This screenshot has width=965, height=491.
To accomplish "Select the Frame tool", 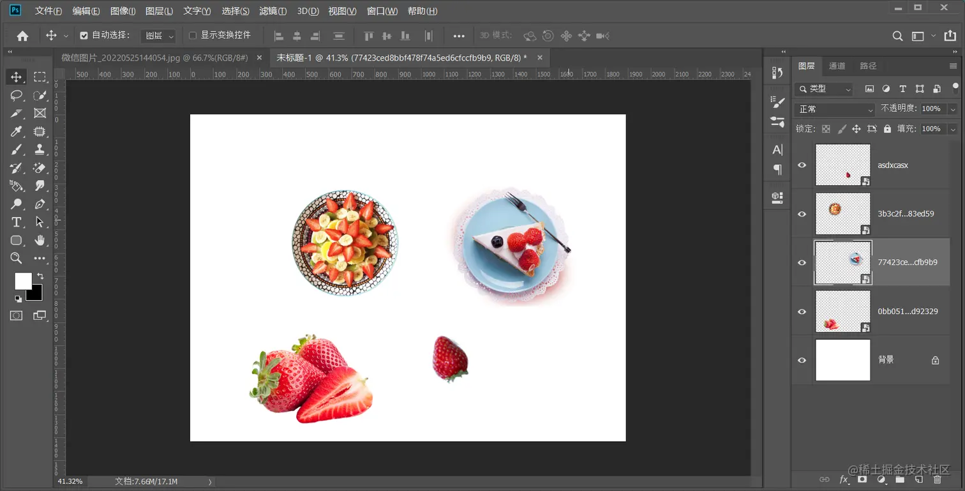I will pyautogui.click(x=40, y=114).
